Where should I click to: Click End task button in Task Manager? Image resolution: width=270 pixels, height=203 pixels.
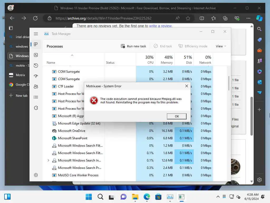163,46
